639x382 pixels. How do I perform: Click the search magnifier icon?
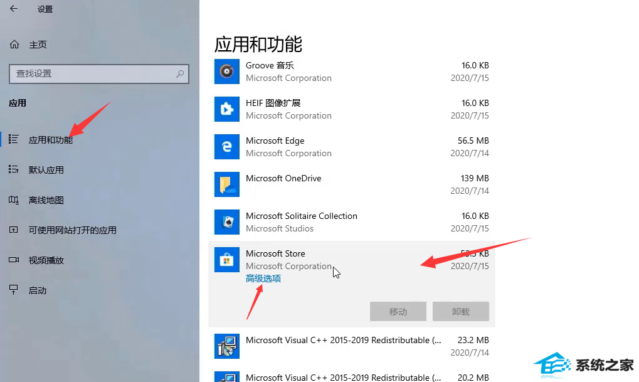[180, 74]
